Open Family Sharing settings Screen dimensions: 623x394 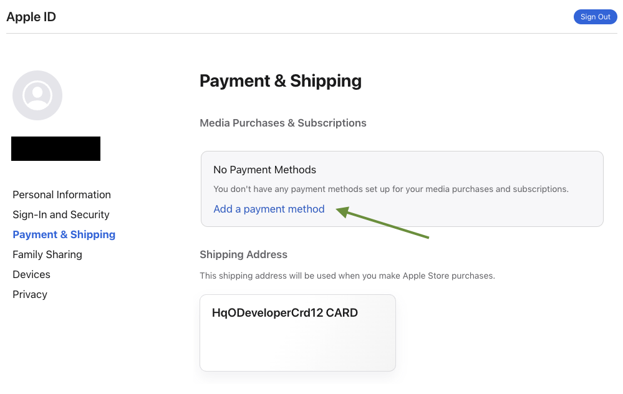coord(47,254)
